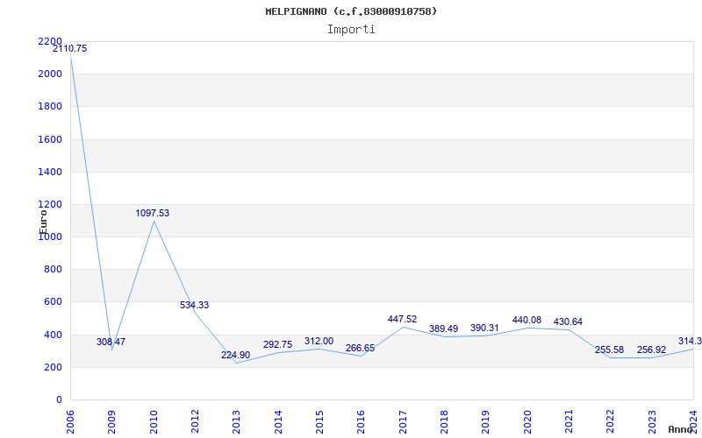The image size is (702, 438).
Task: Click the 2017 year tick label
Action: pyautogui.click(x=403, y=420)
